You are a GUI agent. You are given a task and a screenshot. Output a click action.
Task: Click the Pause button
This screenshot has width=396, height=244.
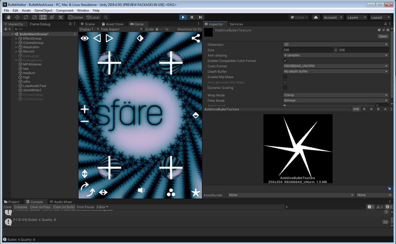pos(192,17)
